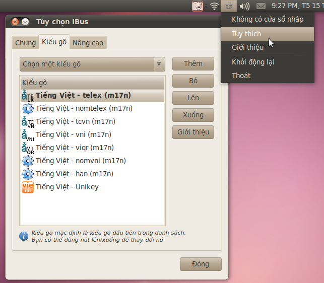Open the IBus keyboard tray icon
Viewport: 324px width, 283px height.
coord(229,6)
